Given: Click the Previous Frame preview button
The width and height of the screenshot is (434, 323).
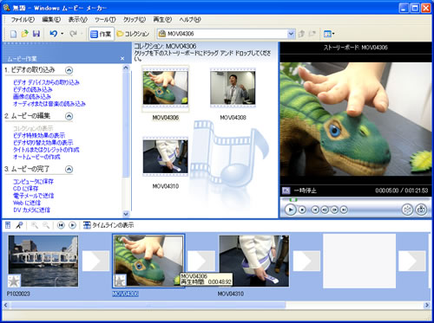Looking at the screenshot, I should click(x=325, y=210).
